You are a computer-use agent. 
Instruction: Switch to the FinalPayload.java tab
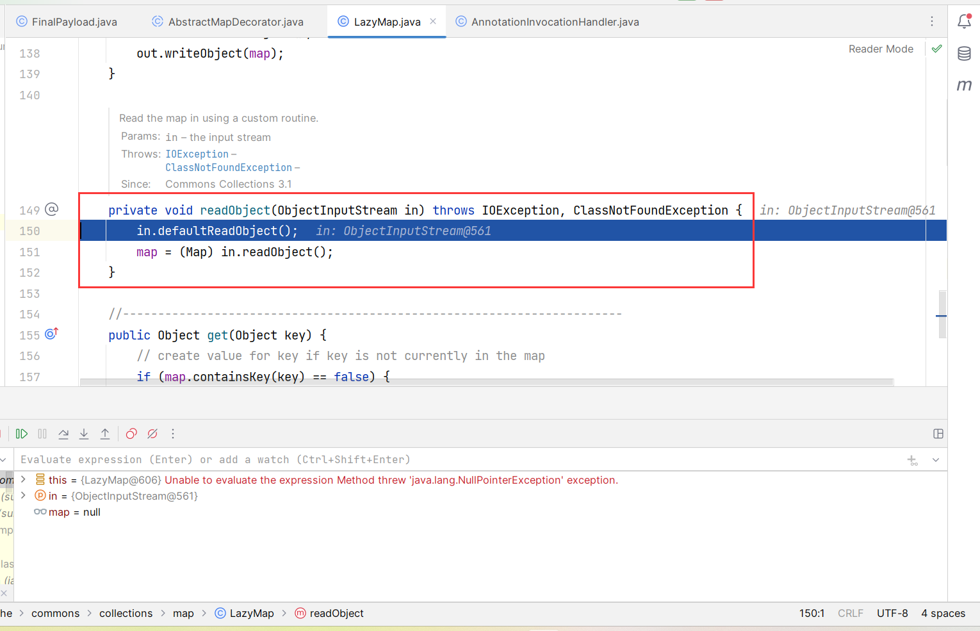coord(74,22)
